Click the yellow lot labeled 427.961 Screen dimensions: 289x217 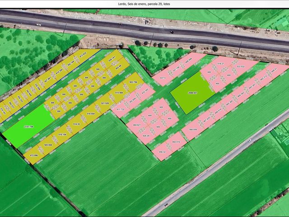pyautogui.click(x=48, y=80)
